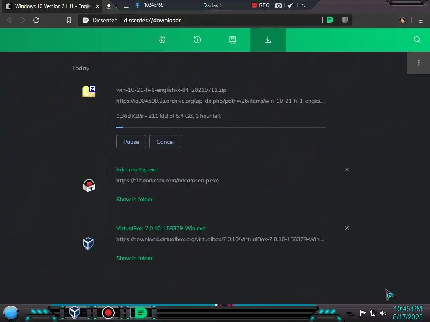Open the Start orb
The height and width of the screenshot is (322, 430).
(x=11, y=313)
